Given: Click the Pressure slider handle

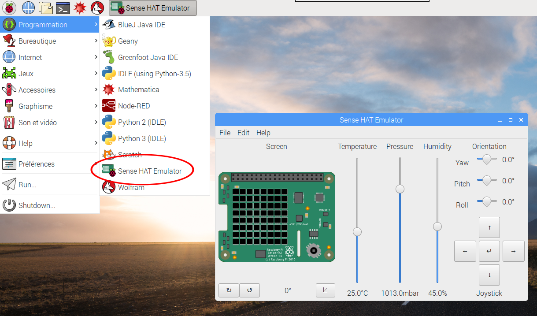Looking at the screenshot, I should (x=400, y=189).
